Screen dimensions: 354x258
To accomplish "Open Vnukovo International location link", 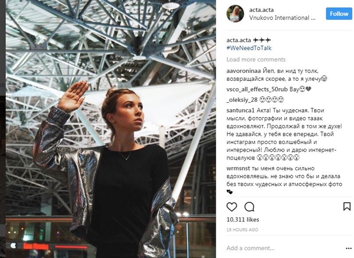I will (282, 18).
